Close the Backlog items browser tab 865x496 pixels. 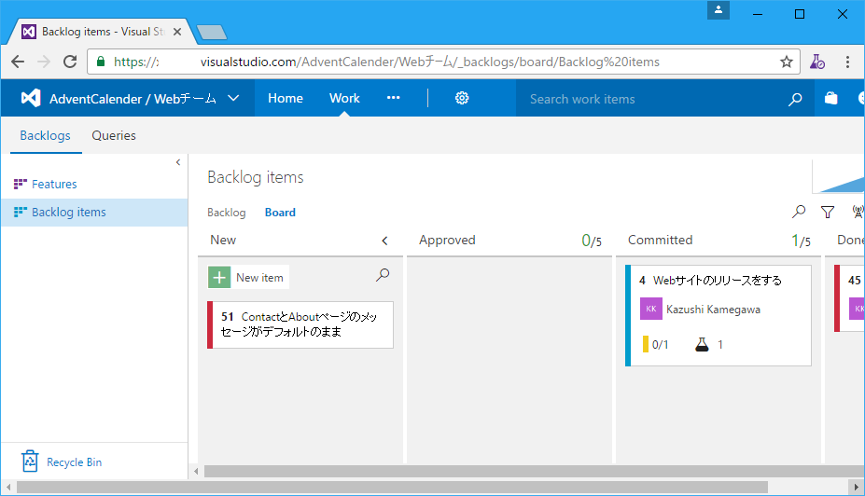pos(177,32)
